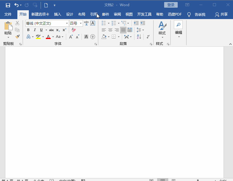Decrease paragraph indent
233x181 pixels.
(136, 23)
